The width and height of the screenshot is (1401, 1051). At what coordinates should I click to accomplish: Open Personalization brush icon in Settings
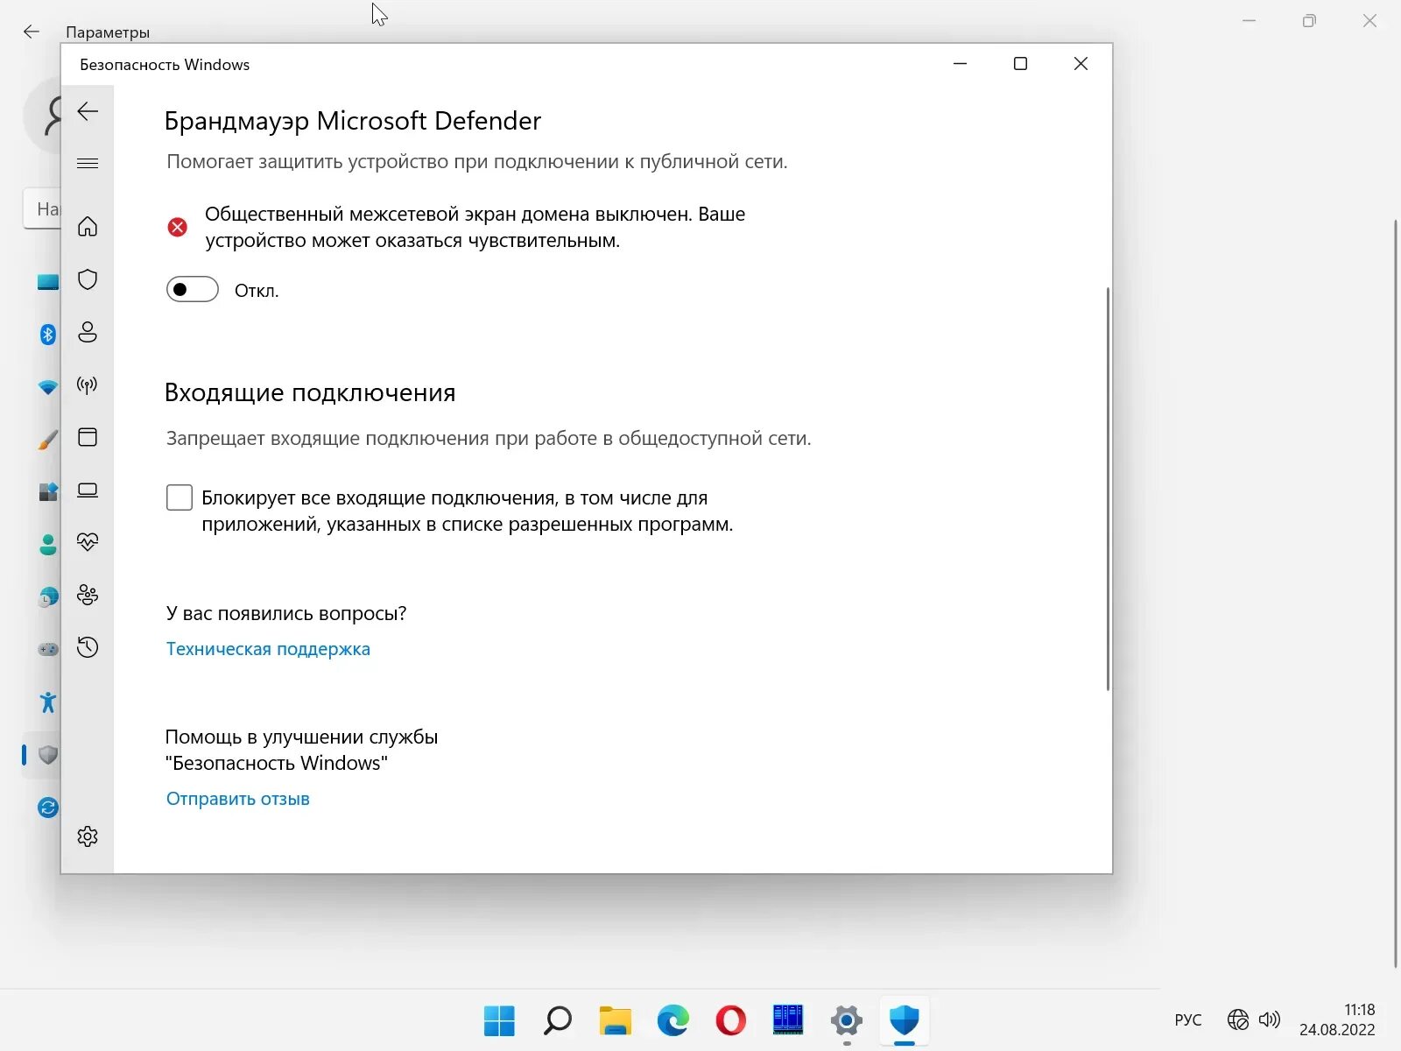point(47,439)
